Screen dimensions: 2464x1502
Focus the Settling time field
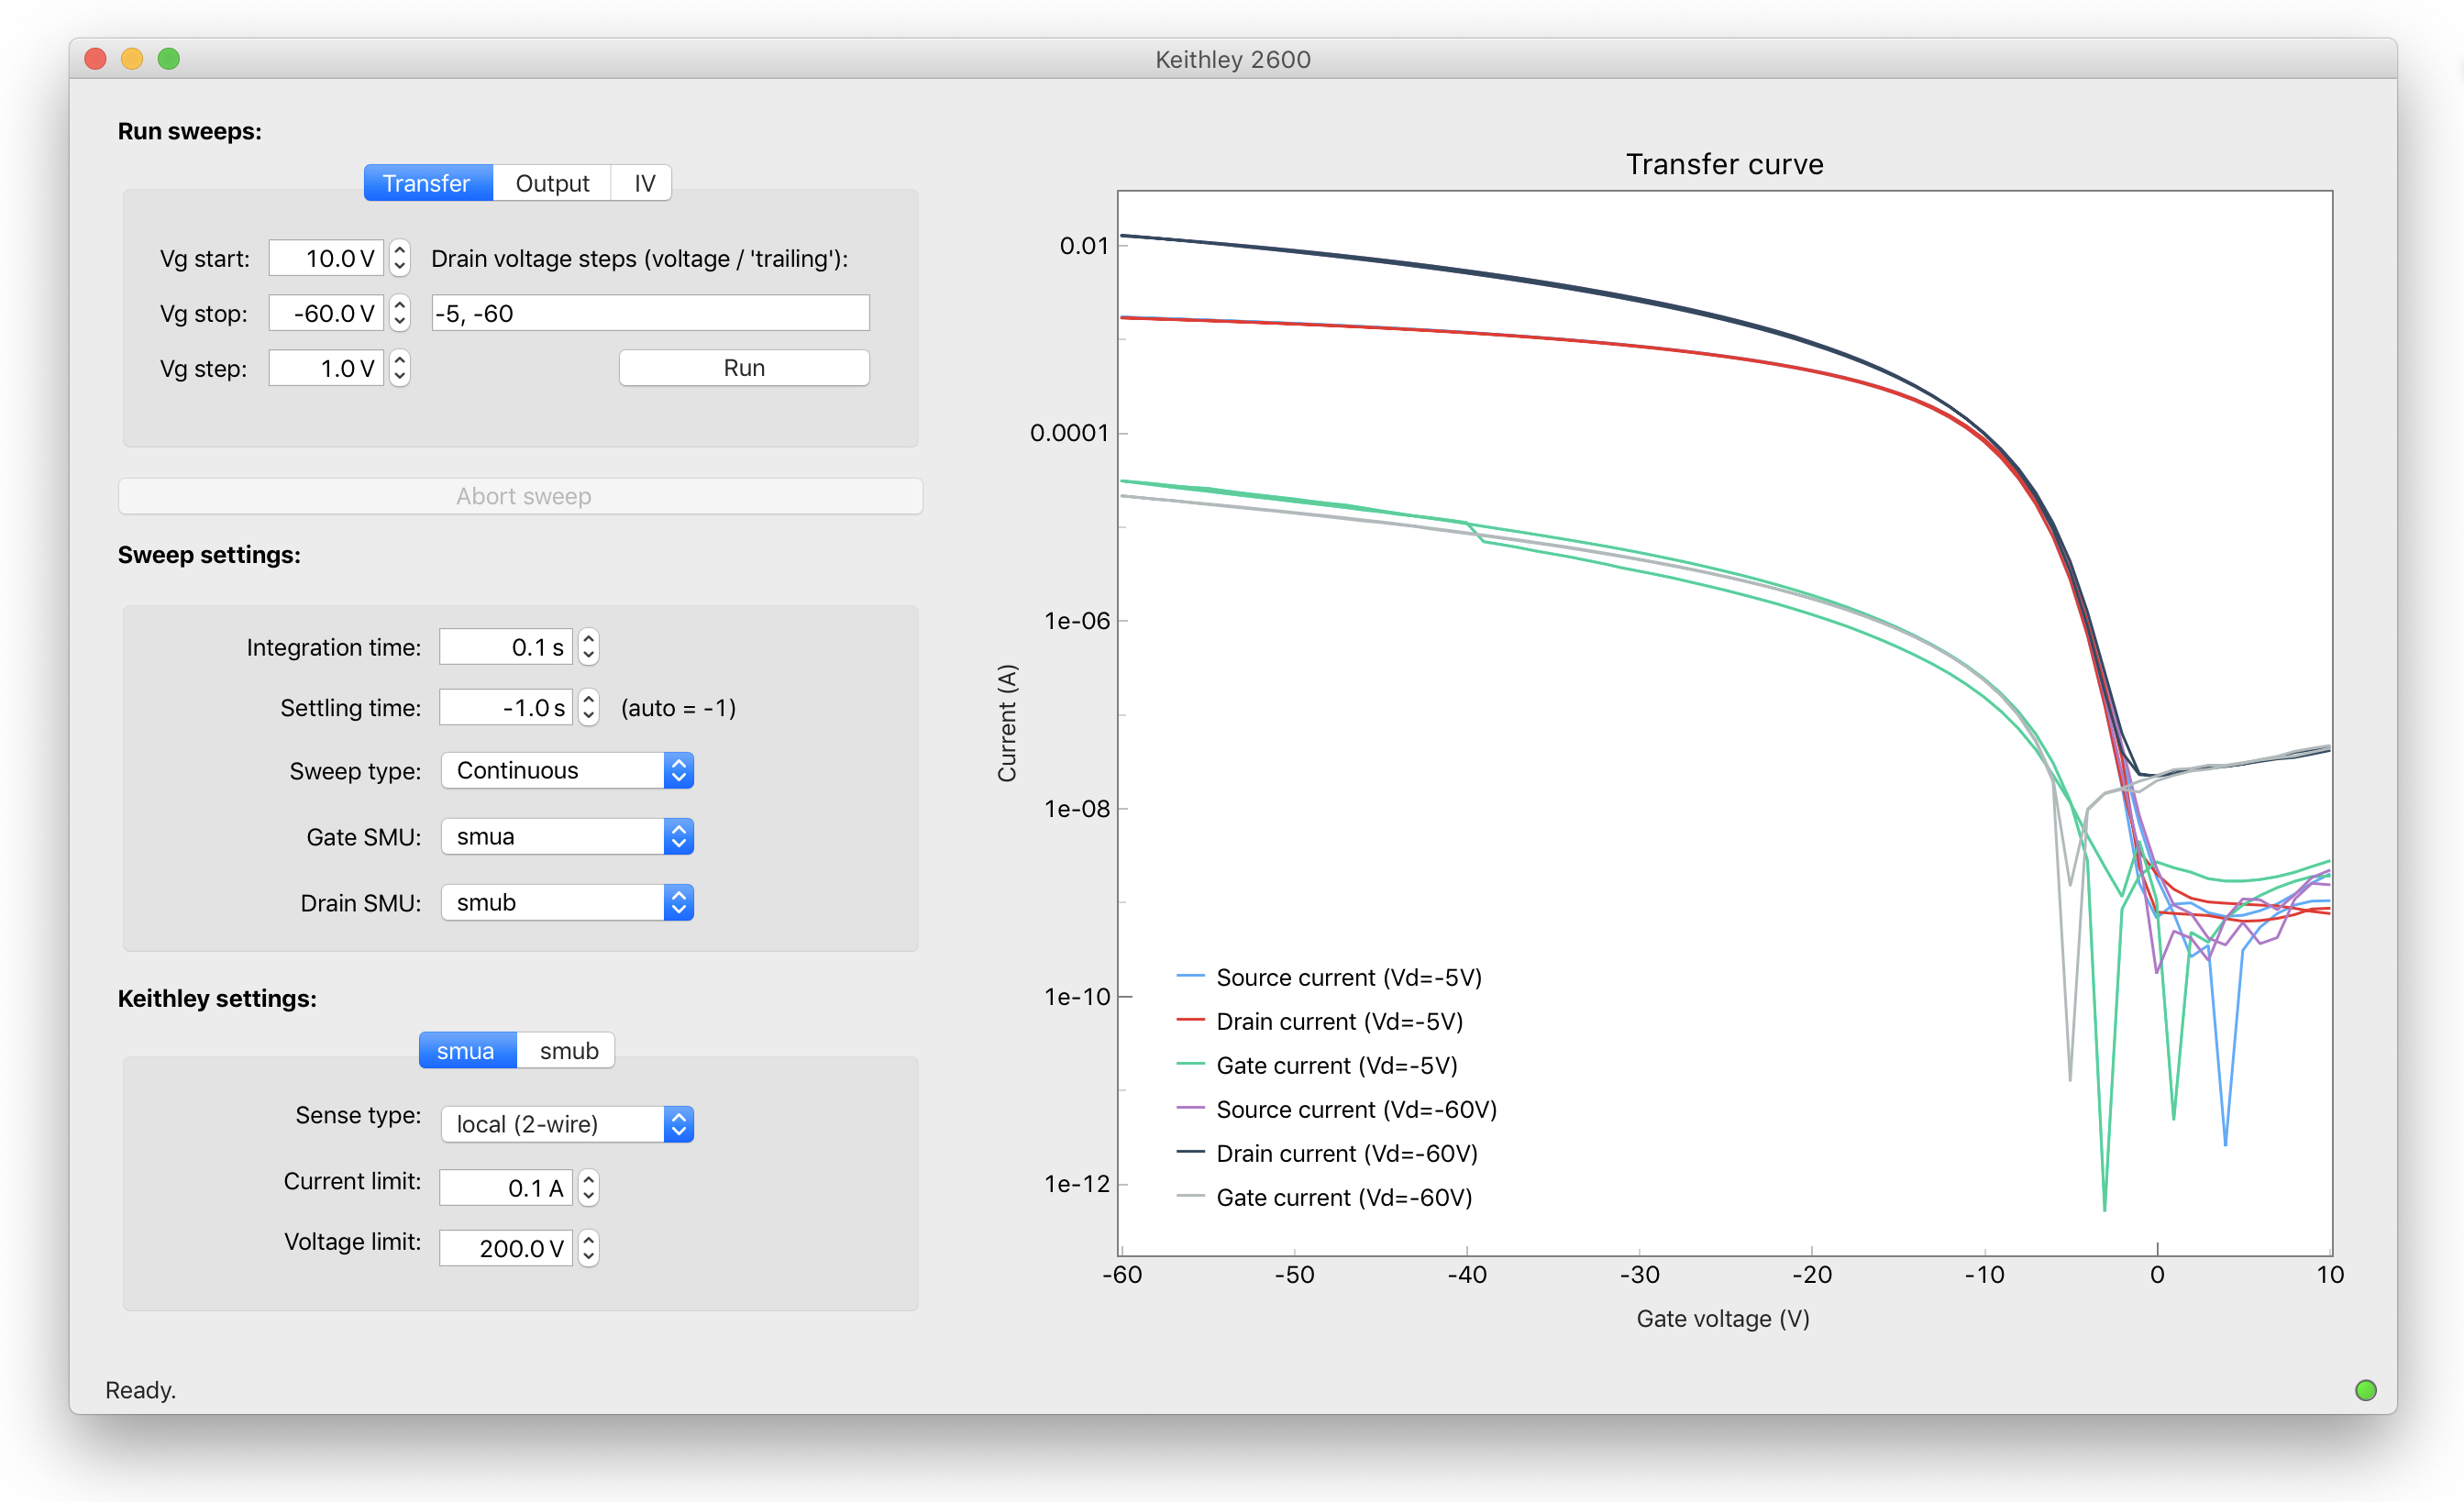[506, 707]
